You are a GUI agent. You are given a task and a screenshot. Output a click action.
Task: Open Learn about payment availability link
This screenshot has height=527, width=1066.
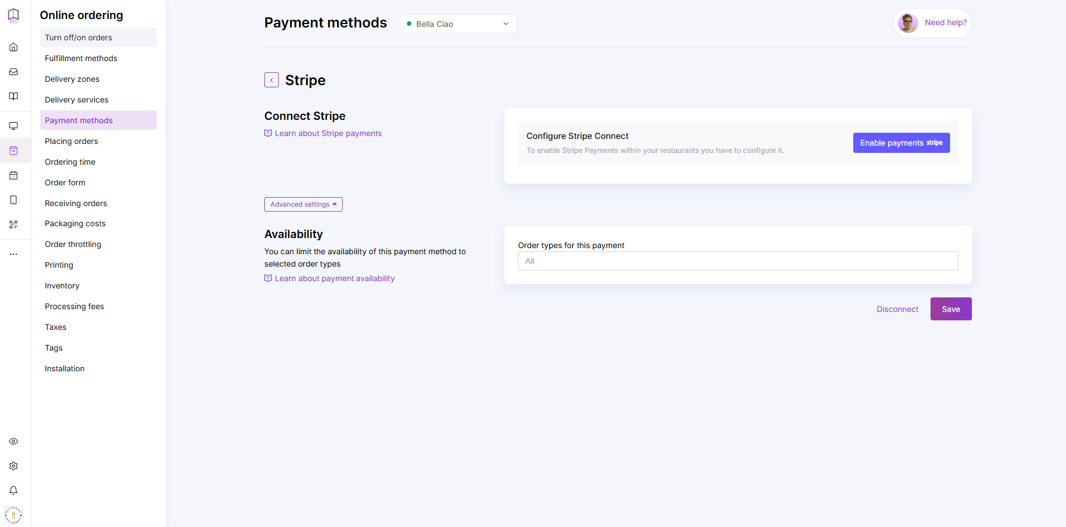330,278
